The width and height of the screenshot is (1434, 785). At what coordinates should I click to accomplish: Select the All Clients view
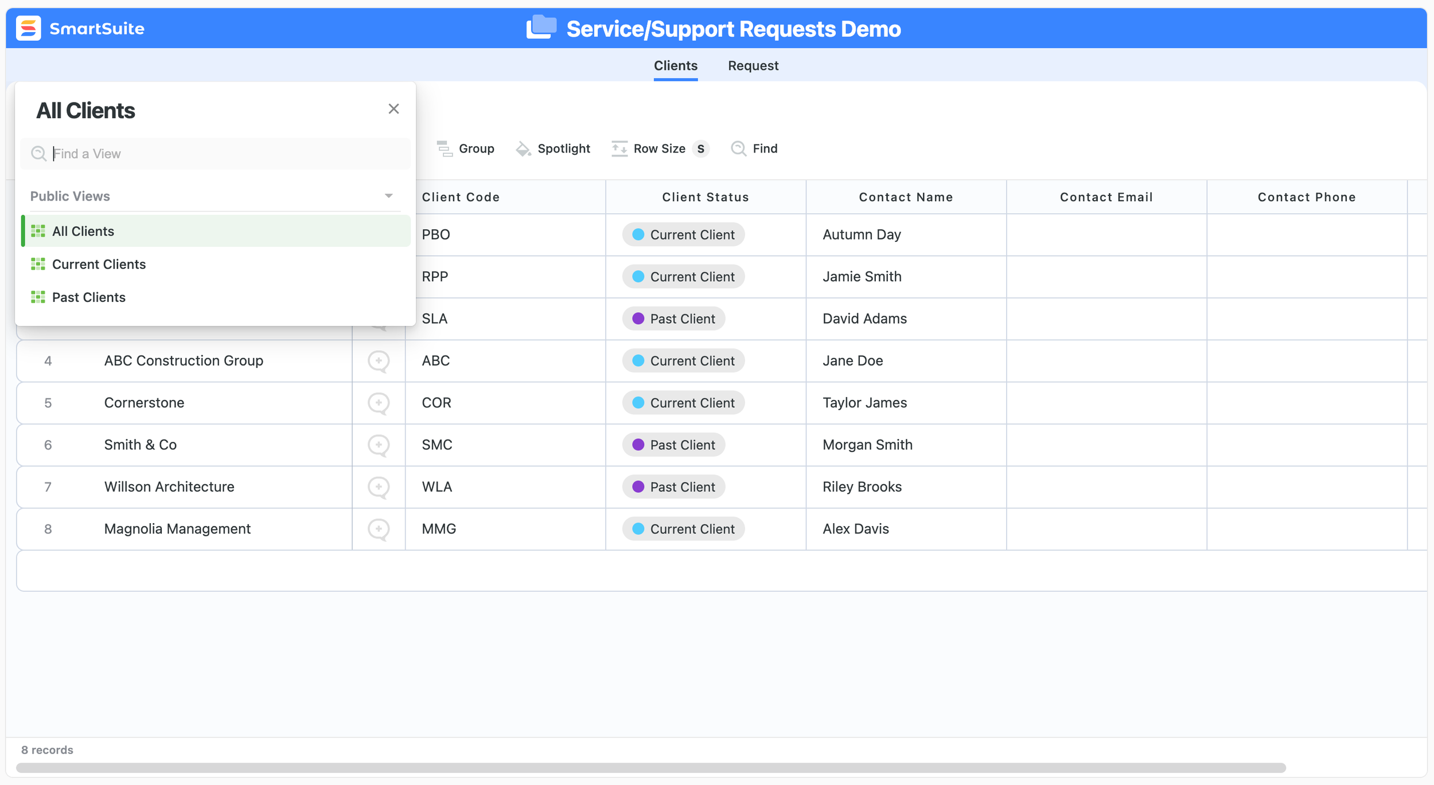click(x=216, y=231)
